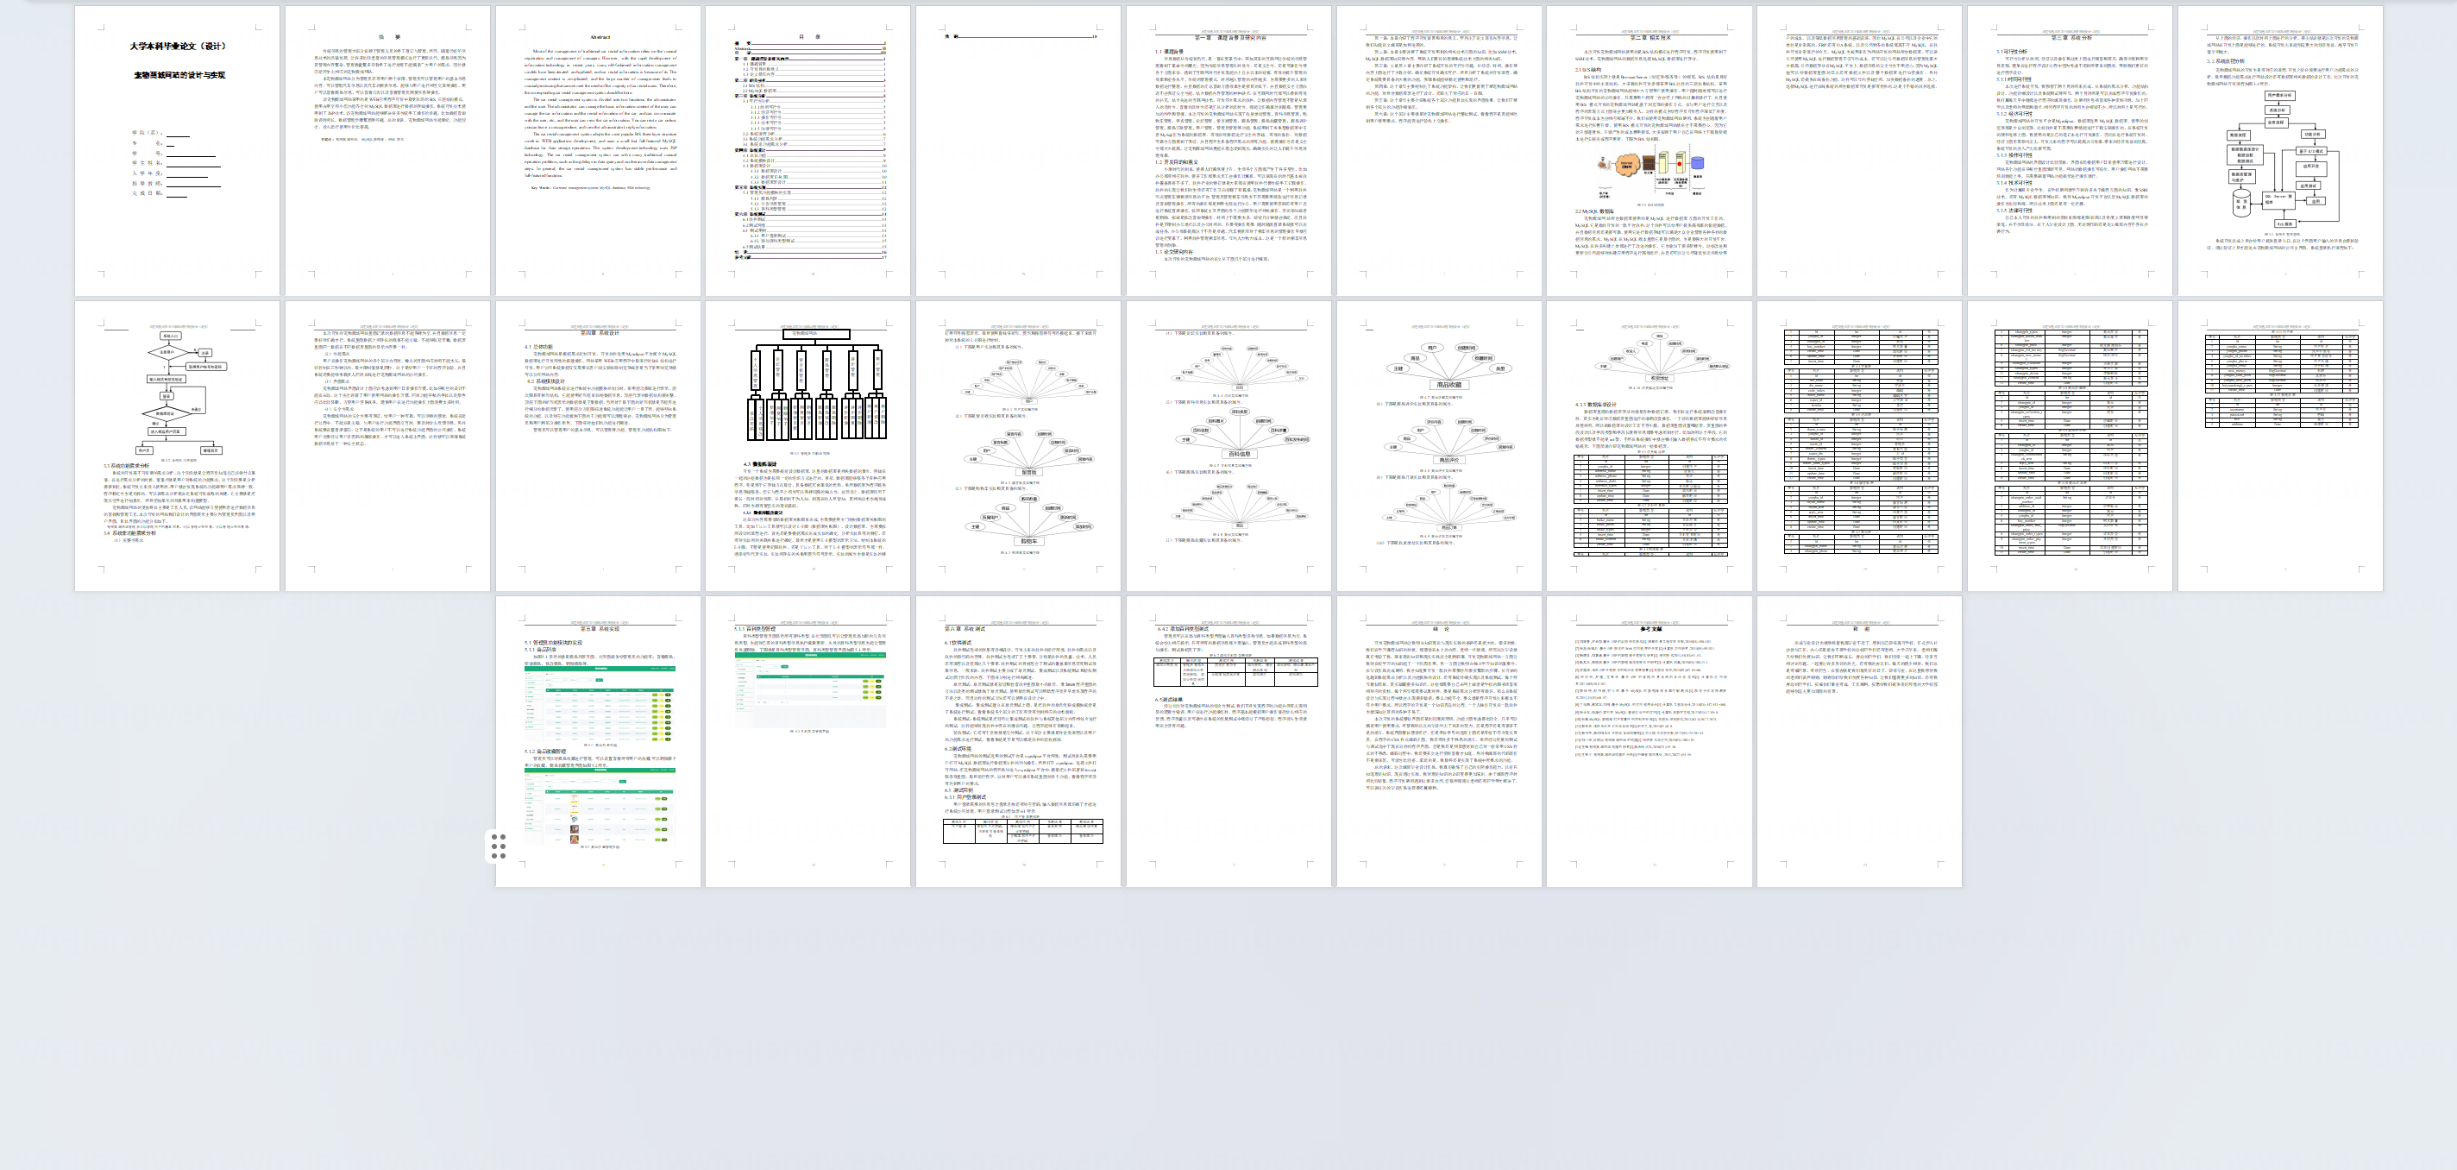This screenshot has width=2457, height=1170.
Task: Open the Chapter 6 system testing page
Action: click(x=1018, y=741)
